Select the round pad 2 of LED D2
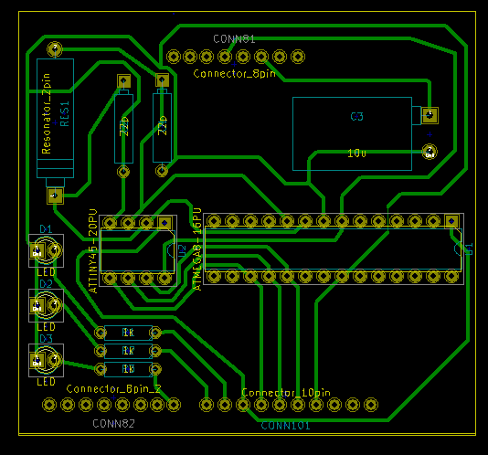The image size is (488, 455). (55, 304)
